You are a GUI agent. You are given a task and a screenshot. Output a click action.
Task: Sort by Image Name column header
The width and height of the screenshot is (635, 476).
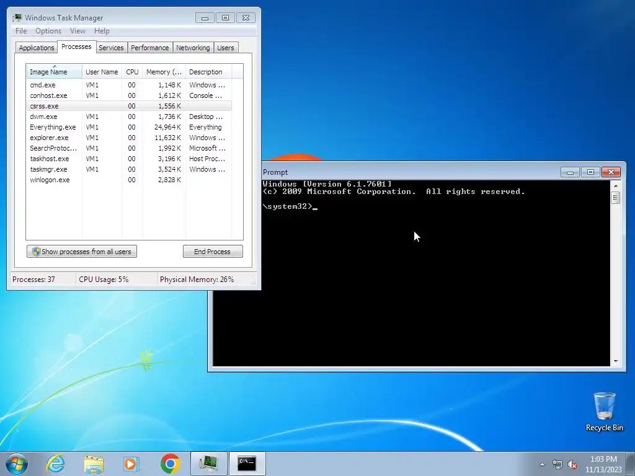pyautogui.click(x=55, y=72)
